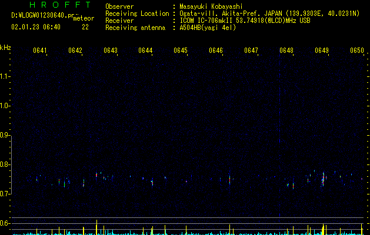This screenshot has width=370, height=235.
Task: Click the meteor echo just before 0643
Action: coord(96,175)
